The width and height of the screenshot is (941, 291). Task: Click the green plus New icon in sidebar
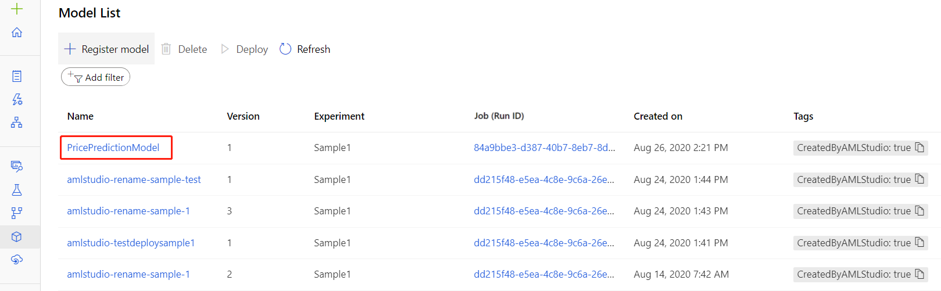17,9
